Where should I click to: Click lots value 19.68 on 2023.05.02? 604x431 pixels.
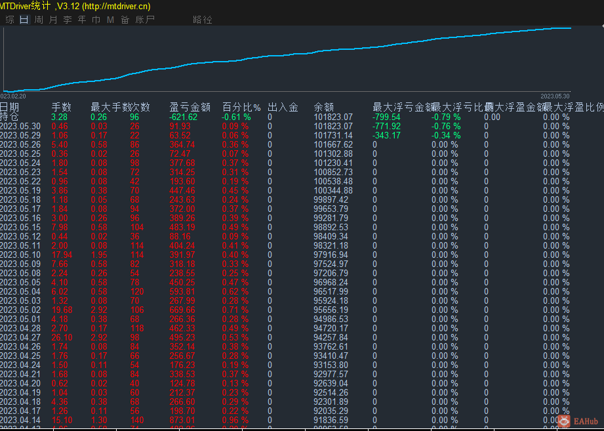[x=62, y=310]
